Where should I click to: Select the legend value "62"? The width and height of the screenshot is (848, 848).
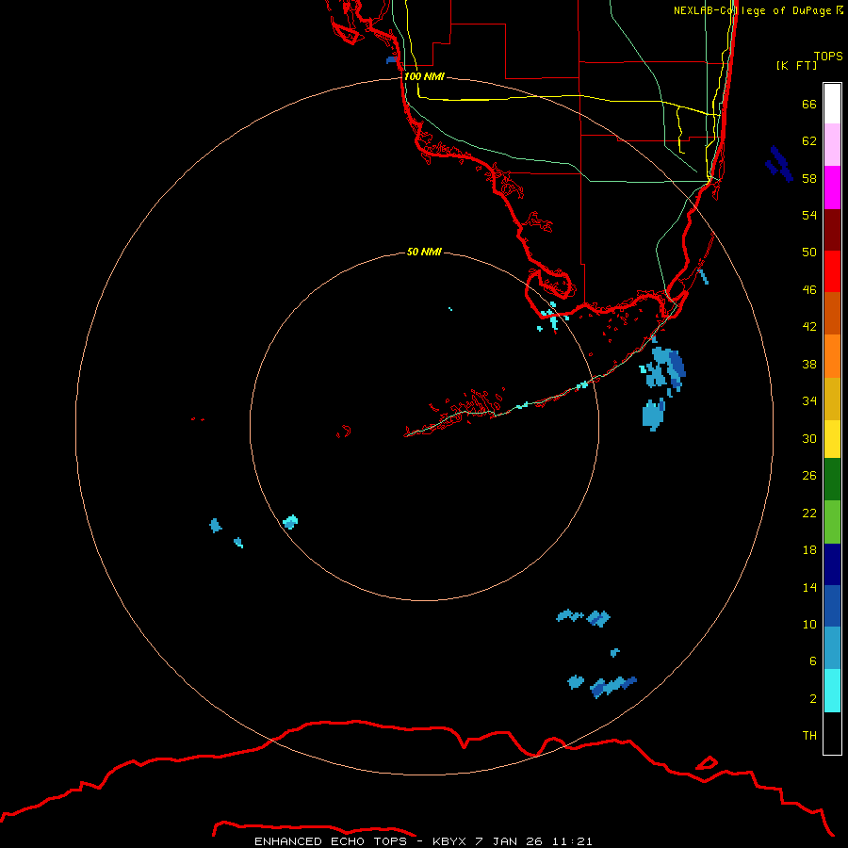[809, 141]
